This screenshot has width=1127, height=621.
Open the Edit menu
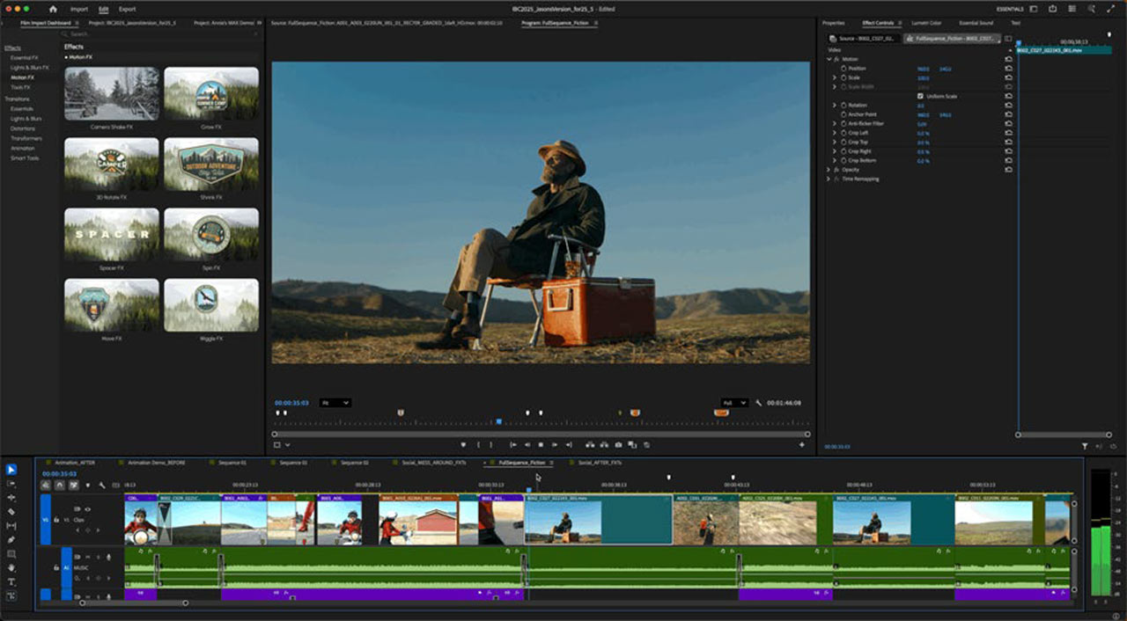[103, 9]
